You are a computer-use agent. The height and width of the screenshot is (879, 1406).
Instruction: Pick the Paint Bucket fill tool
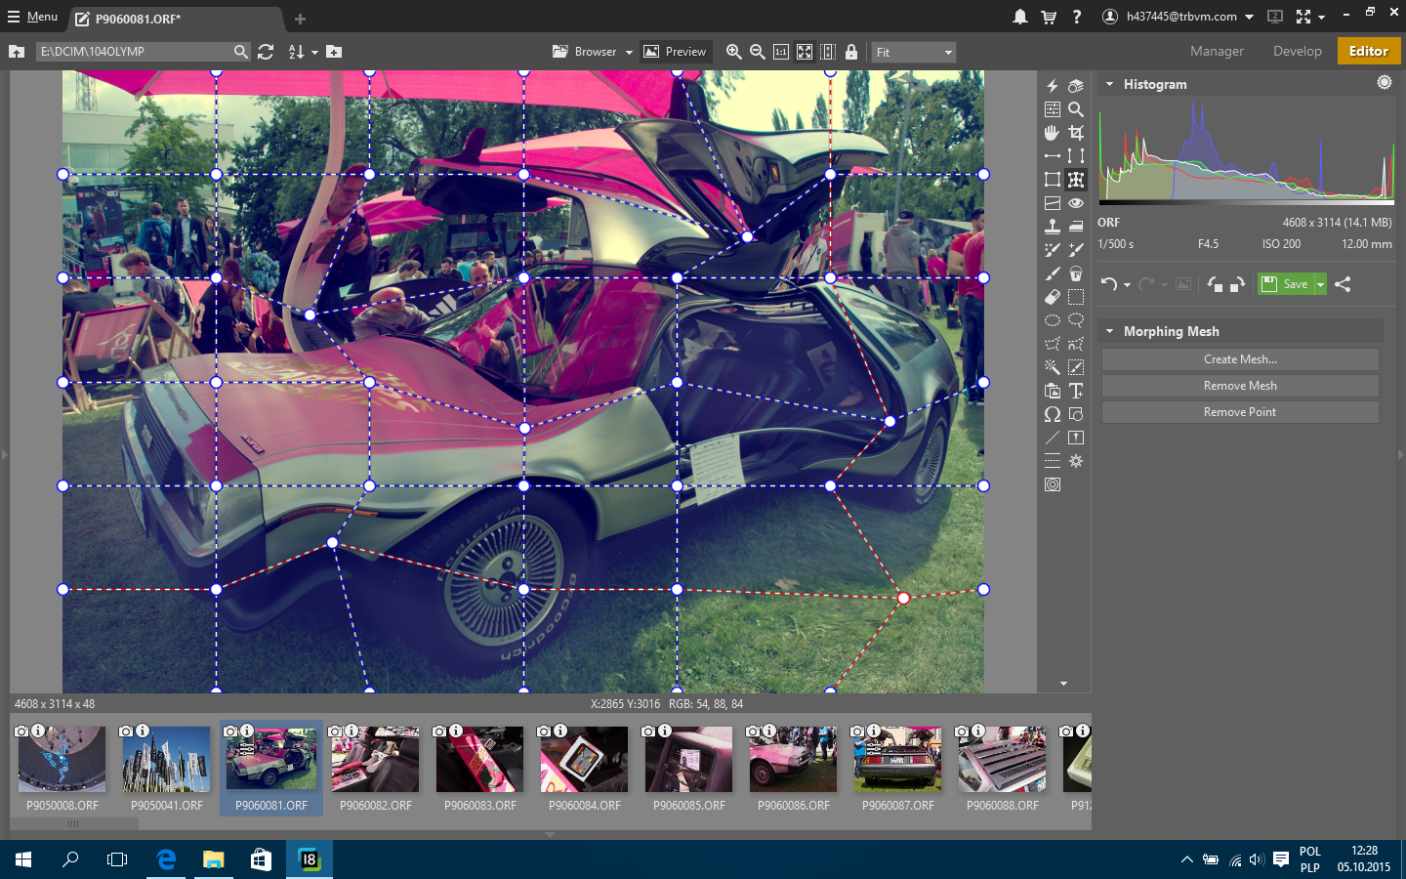(x=1076, y=273)
